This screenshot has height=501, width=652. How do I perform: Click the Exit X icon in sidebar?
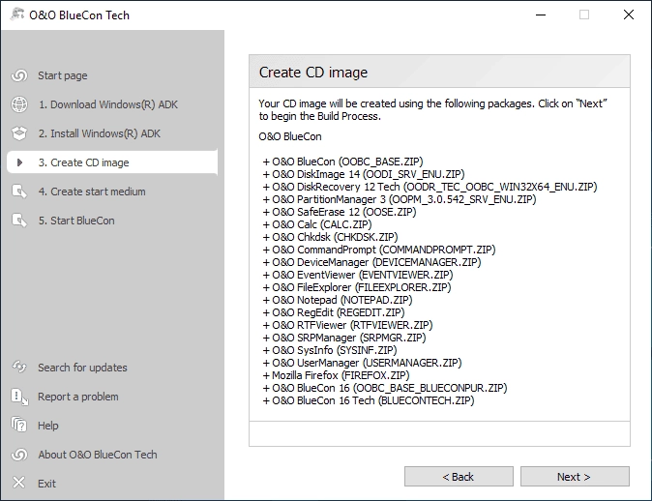click(x=19, y=484)
